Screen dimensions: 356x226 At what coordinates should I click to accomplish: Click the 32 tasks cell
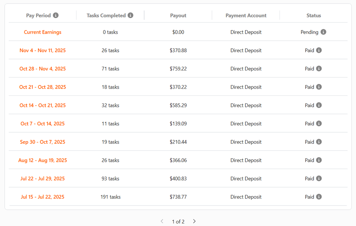click(110, 106)
